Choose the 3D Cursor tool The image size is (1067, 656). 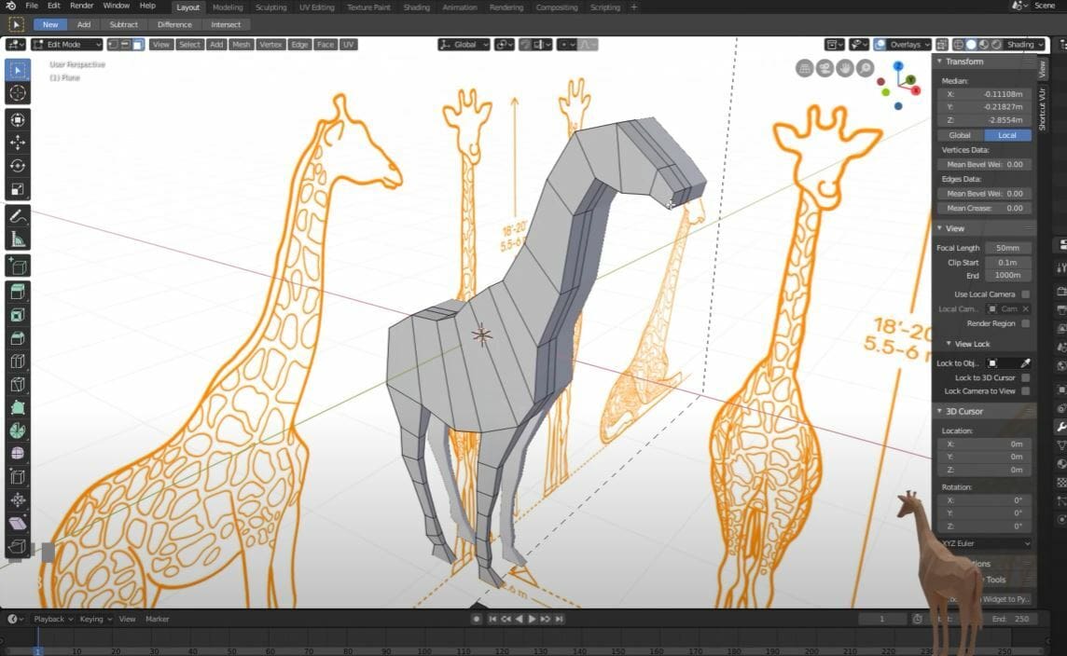(x=18, y=93)
